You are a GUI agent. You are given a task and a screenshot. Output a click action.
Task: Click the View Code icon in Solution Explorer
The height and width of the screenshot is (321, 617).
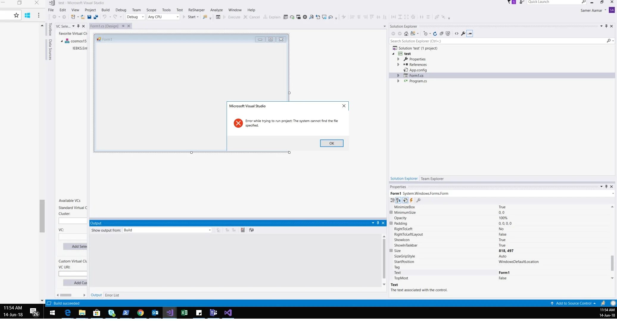[456, 34]
